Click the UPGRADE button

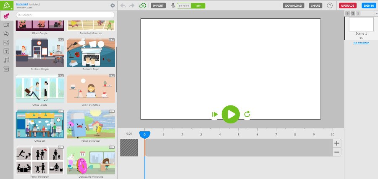click(347, 6)
